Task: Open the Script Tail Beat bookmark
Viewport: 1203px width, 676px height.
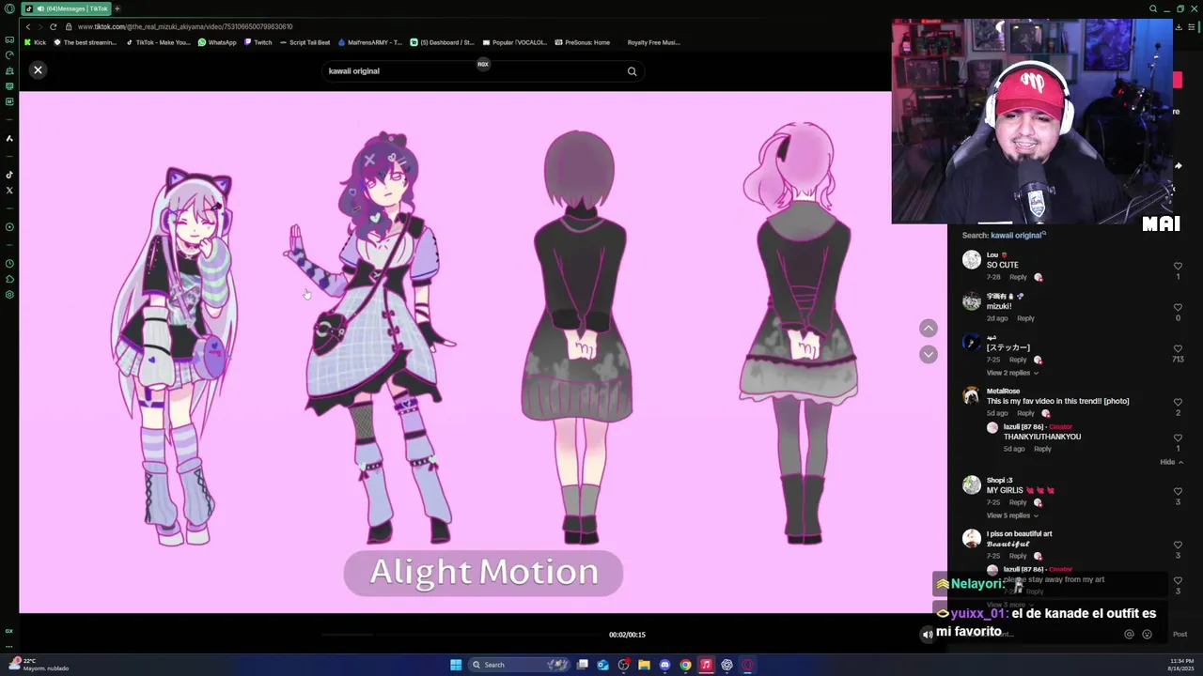Action: point(305,42)
